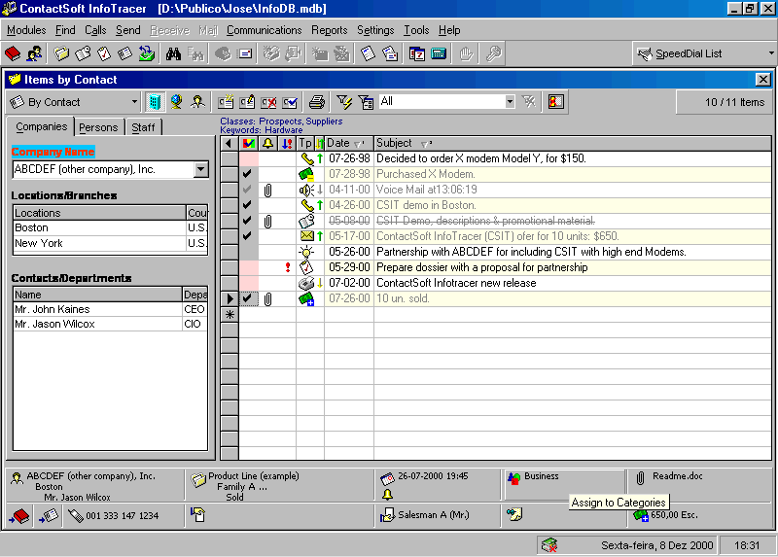This screenshot has height=557, width=778.
Task: Click the two persons icon in toolbar
Action: coord(34,53)
